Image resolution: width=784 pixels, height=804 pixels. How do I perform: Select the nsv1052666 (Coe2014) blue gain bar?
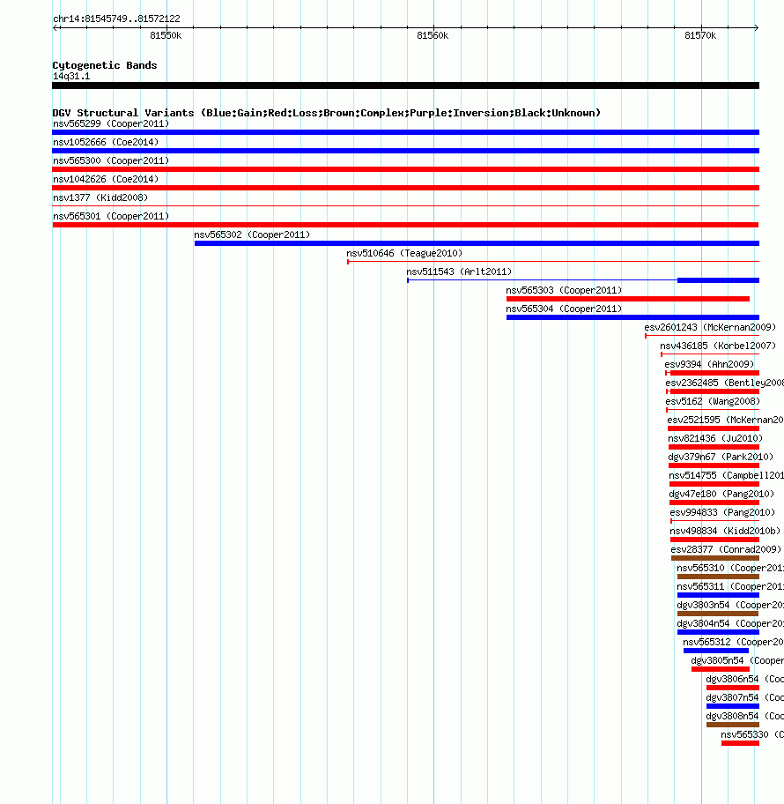tap(405, 151)
